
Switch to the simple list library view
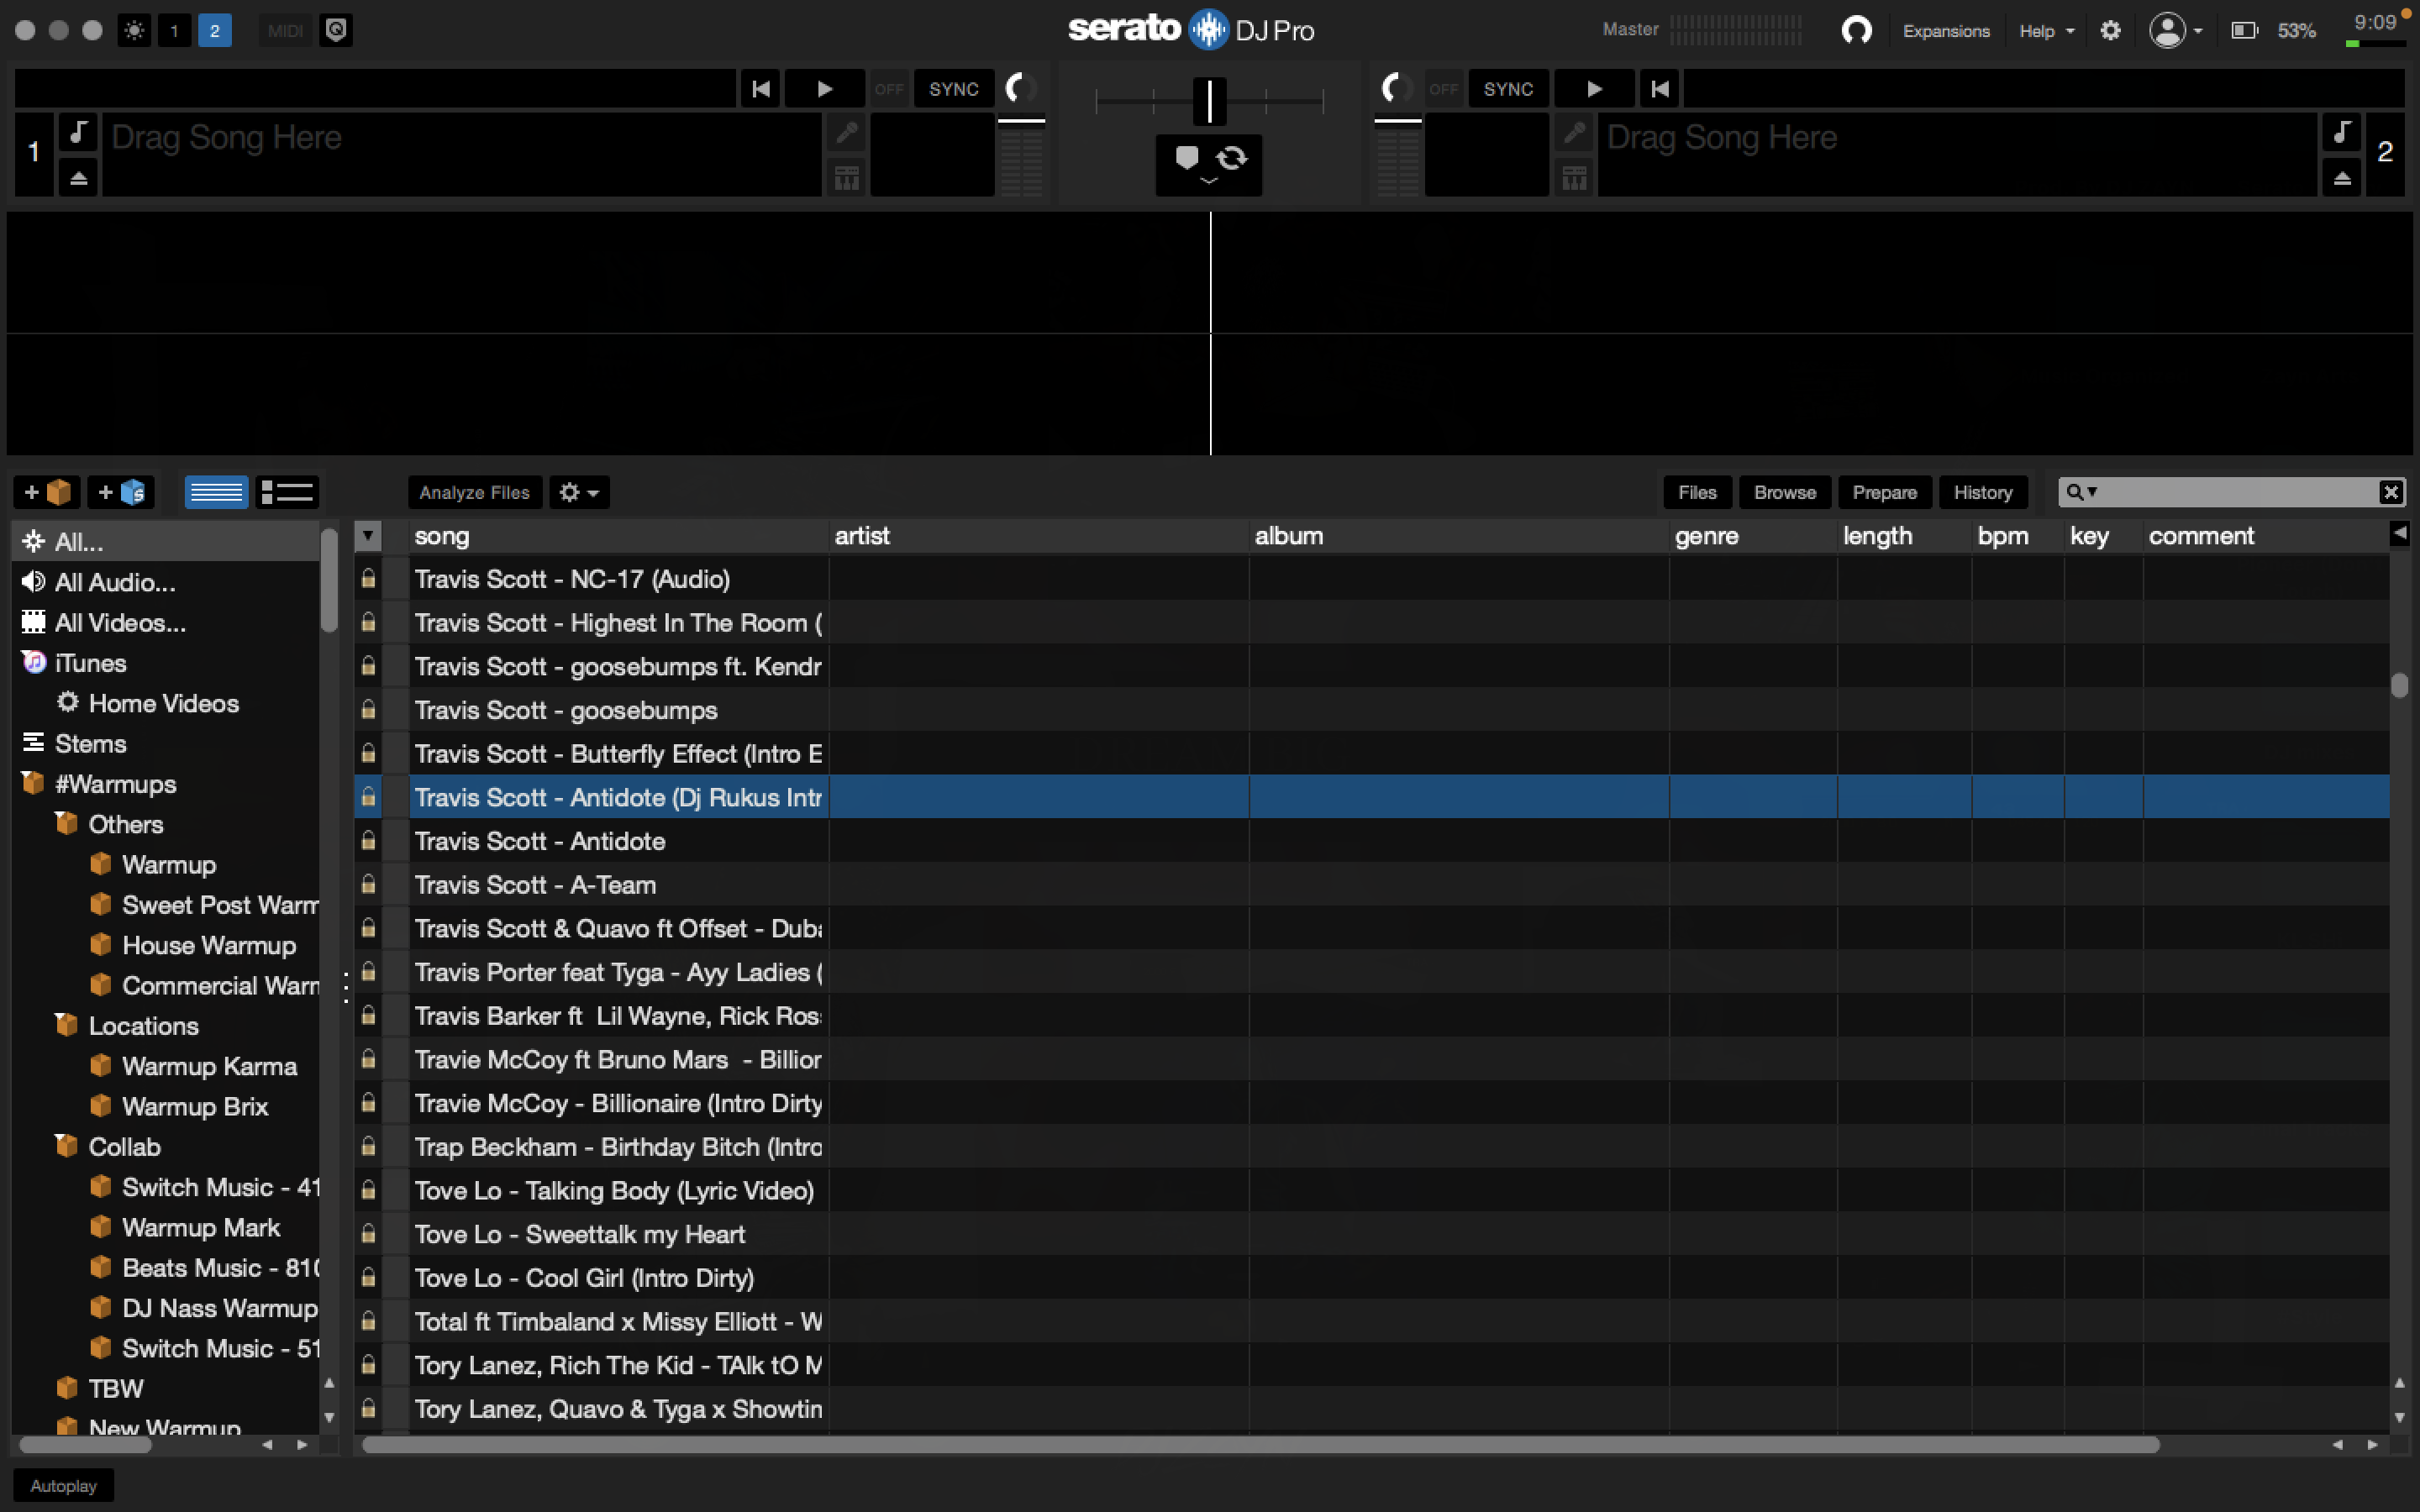216,492
